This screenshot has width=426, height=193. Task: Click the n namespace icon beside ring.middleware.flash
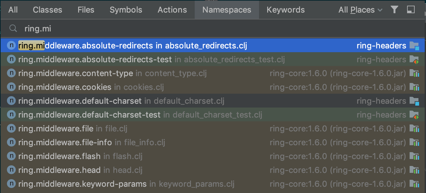point(11,156)
